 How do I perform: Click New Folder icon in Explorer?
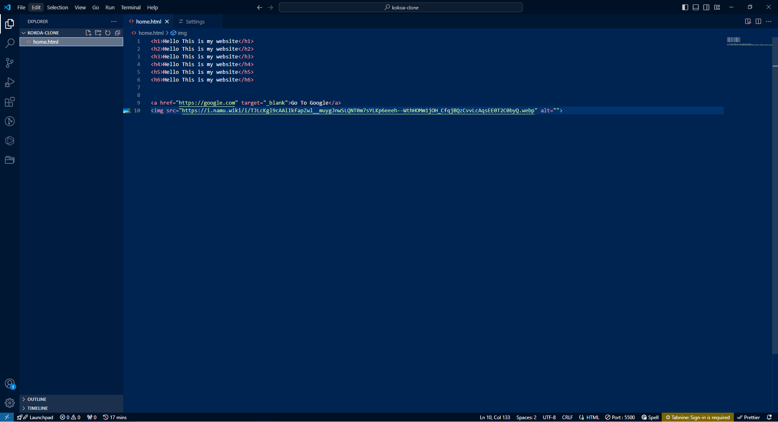pos(98,33)
